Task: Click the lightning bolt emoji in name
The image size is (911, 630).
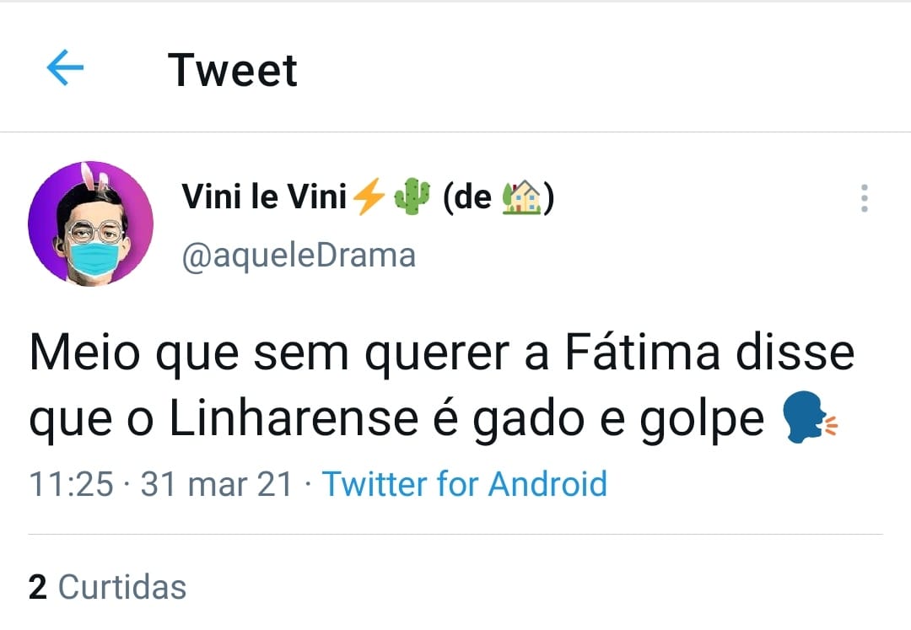Action: coord(368,198)
